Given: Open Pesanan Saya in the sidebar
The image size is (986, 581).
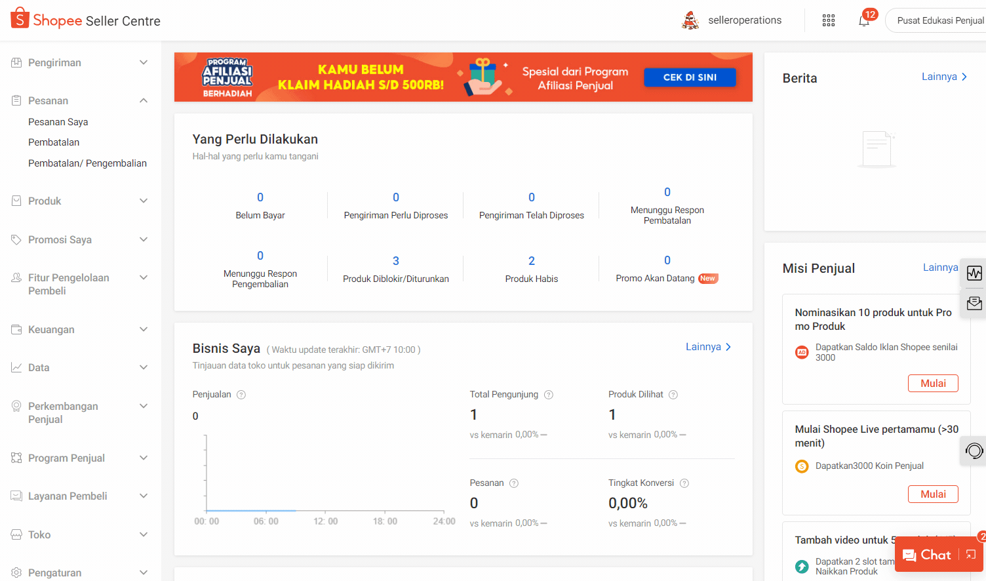Looking at the screenshot, I should [x=58, y=122].
